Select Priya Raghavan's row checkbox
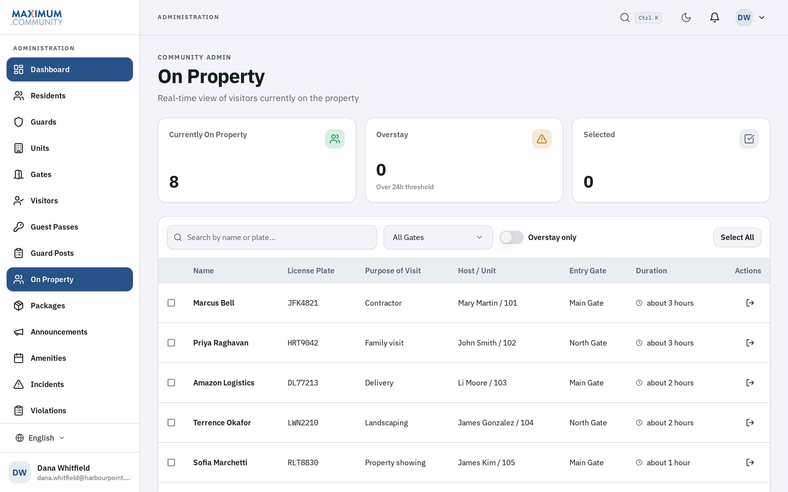This screenshot has width=788, height=492. coord(171,343)
